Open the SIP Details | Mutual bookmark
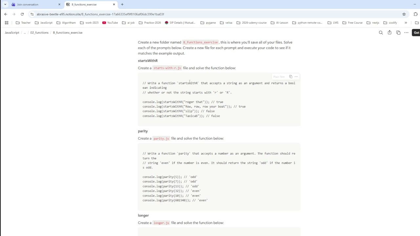The height and width of the screenshot is (236, 420). 180,23
